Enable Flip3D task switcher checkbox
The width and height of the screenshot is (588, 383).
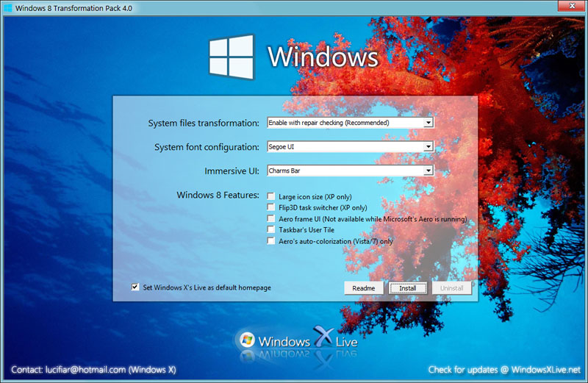(x=270, y=207)
